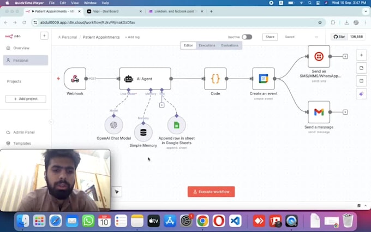Screen dimensions: 371x232
Task: Add a tool via the AI Agent plus connector
Action: (x=161, y=105)
